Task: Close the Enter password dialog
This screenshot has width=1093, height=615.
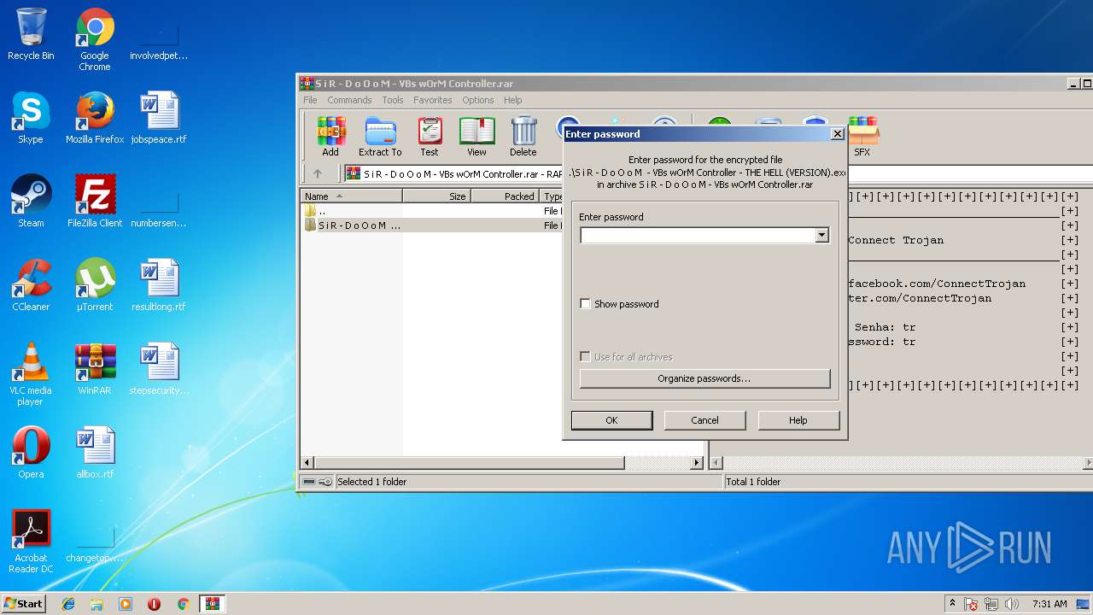Action: click(x=838, y=134)
